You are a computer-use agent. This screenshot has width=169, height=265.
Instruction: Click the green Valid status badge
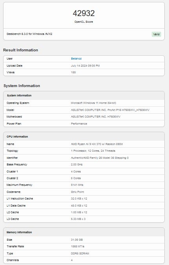[x=156, y=34]
